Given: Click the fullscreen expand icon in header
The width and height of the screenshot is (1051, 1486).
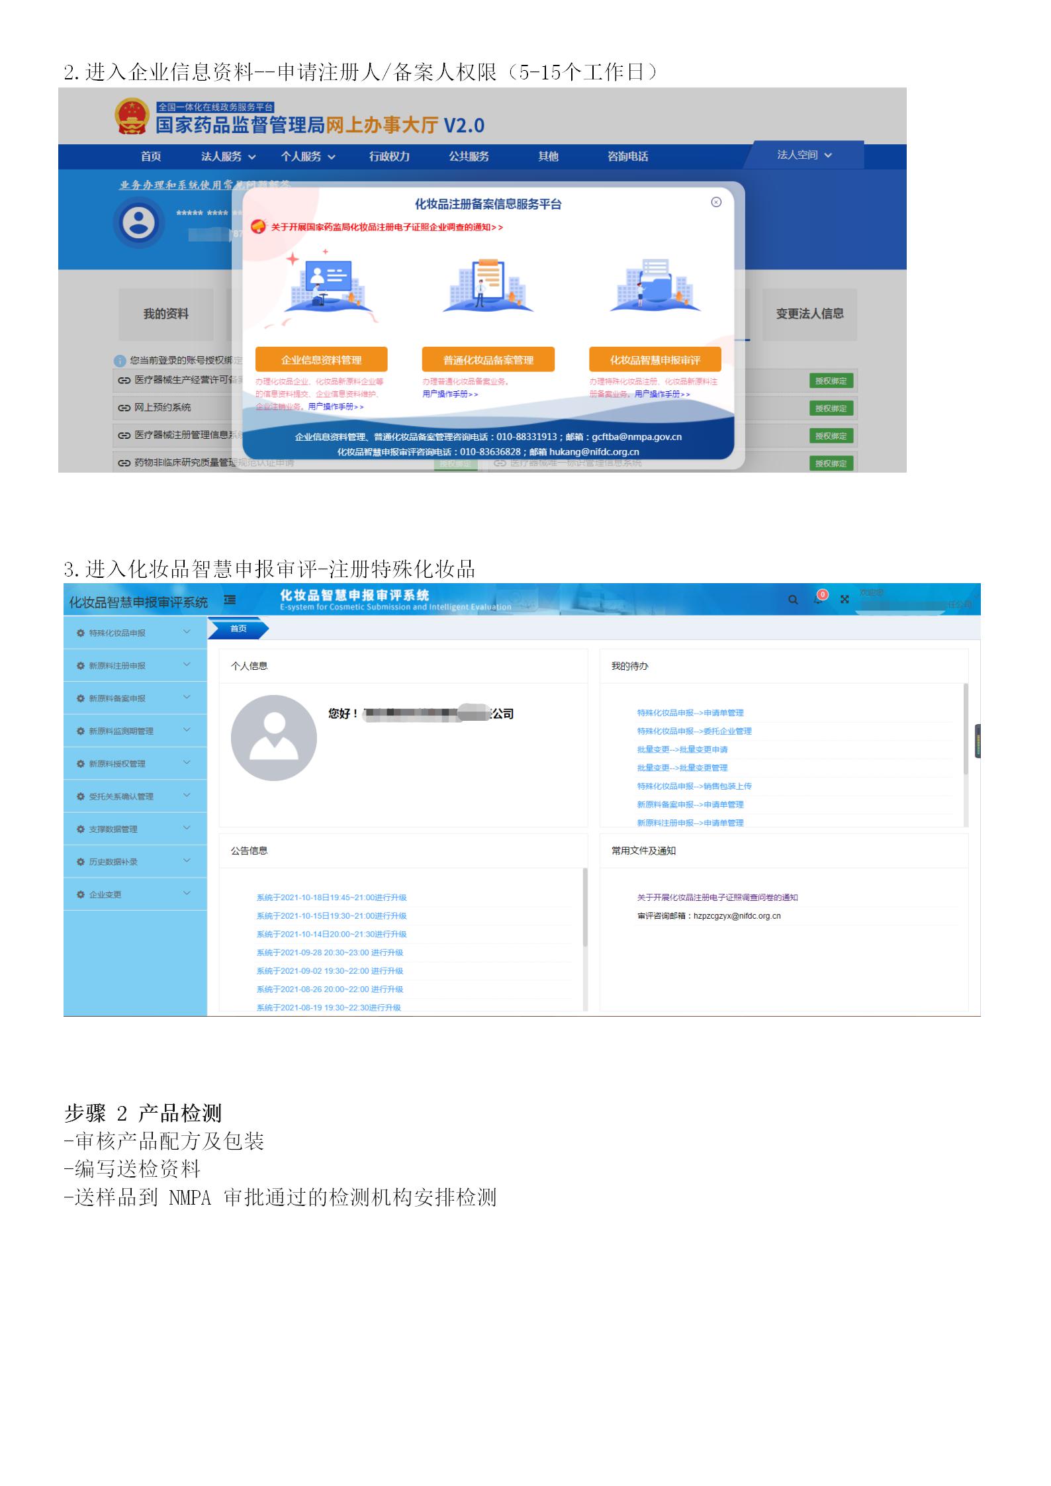Looking at the screenshot, I should pos(845,600).
